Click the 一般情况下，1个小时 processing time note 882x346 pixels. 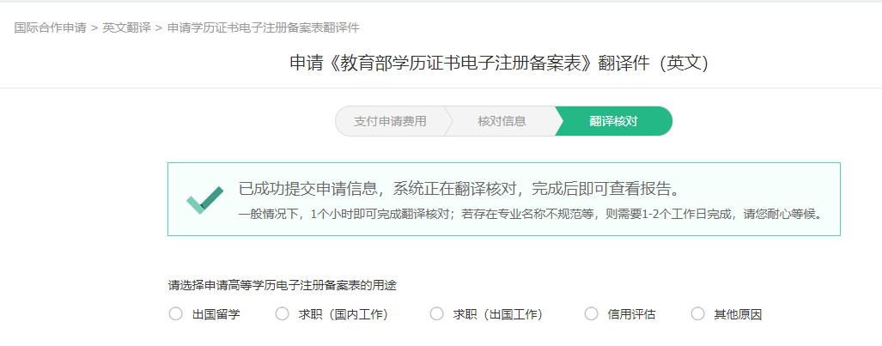pyautogui.click(x=531, y=215)
